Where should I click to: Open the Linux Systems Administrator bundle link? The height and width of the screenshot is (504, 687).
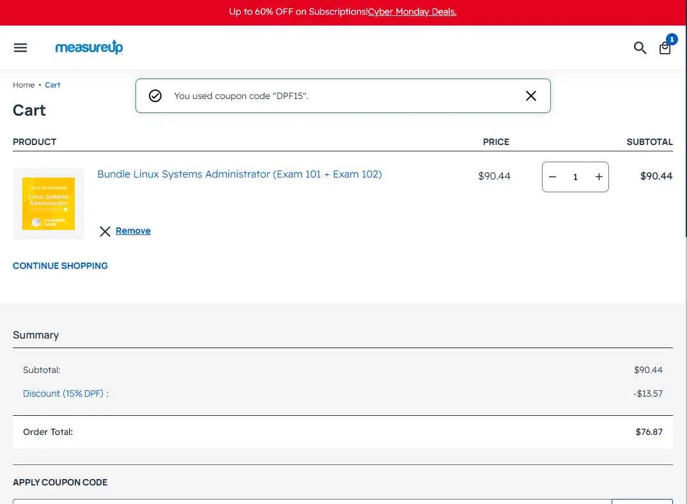pyautogui.click(x=239, y=174)
